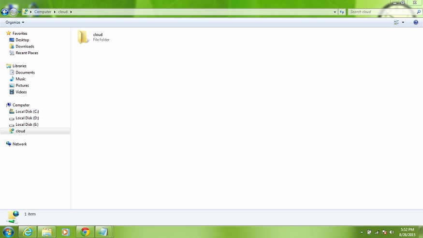This screenshot has width=423, height=238.
Task: Open Windows Explorer taskbar button
Action: click(47, 232)
